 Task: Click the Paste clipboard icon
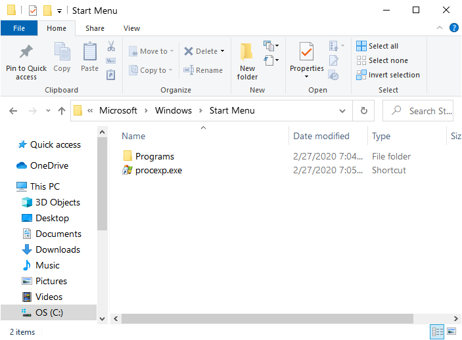(x=90, y=51)
